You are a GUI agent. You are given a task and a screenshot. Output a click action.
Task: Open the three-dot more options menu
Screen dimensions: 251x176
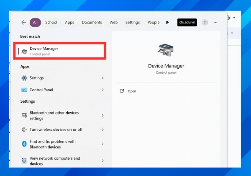(215, 23)
